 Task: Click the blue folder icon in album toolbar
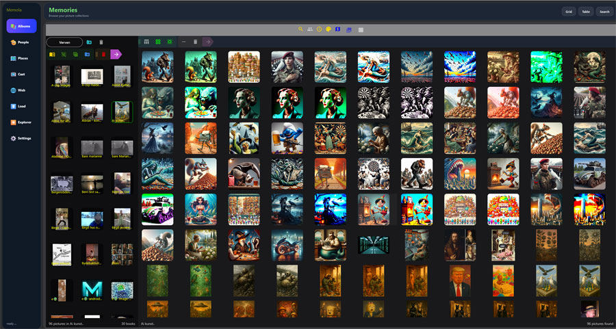[x=87, y=55]
